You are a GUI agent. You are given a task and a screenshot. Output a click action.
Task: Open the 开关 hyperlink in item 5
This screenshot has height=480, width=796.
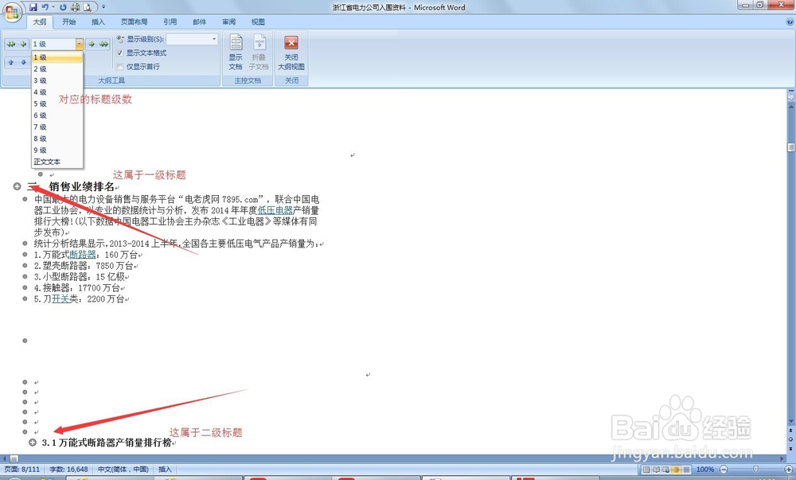tap(60, 299)
